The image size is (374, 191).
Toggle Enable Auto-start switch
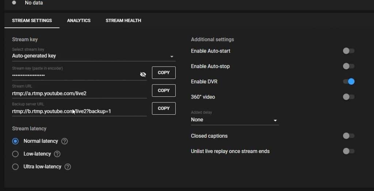(x=348, y=51)
